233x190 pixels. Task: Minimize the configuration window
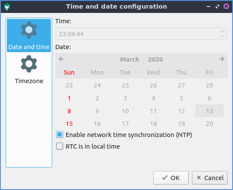click(208, 6)
